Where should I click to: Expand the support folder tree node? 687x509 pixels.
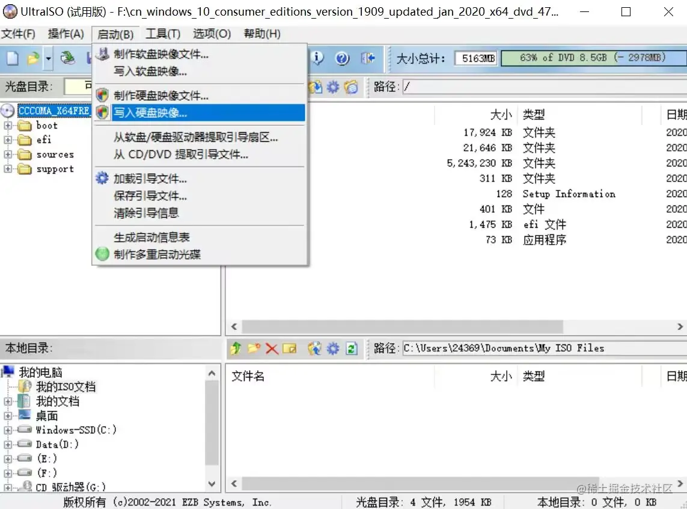coord(8,169)
